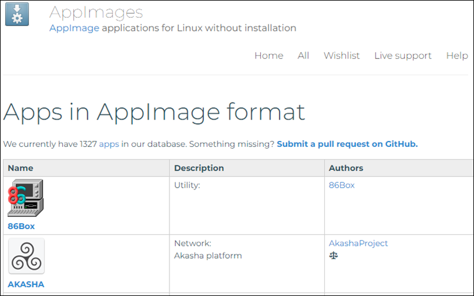474x296 pixels.
Task: Open the AKASHA triskelion spiral icon
Action: (x=26, y=256)
